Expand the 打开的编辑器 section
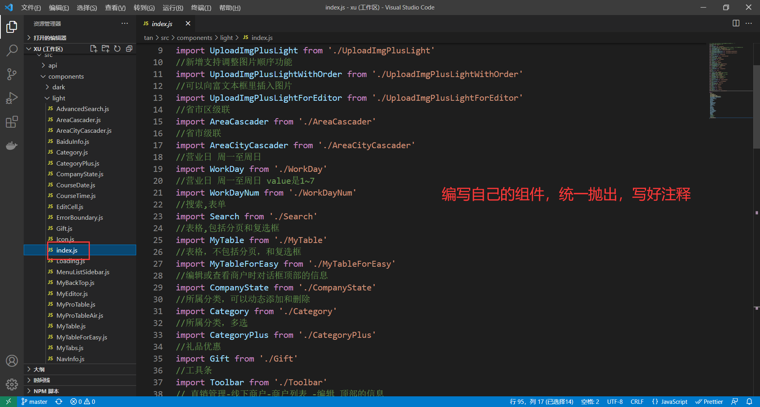Image resolution: width=760 pixels, height=407 pixels. (80, 38)
